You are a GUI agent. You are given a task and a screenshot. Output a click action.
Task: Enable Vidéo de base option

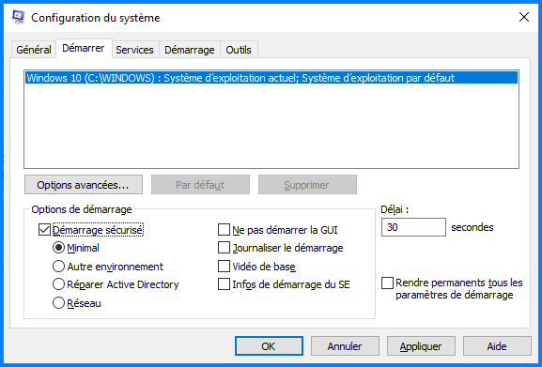click(224, 267)
